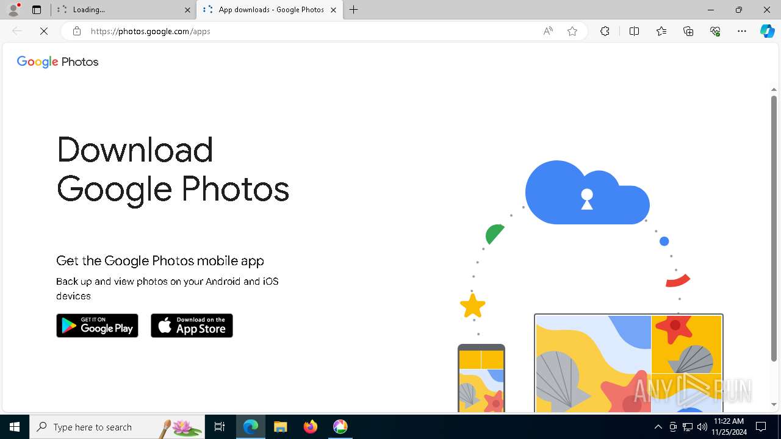Select App downloads - Google Photos tab

click(x=270, y=10)
